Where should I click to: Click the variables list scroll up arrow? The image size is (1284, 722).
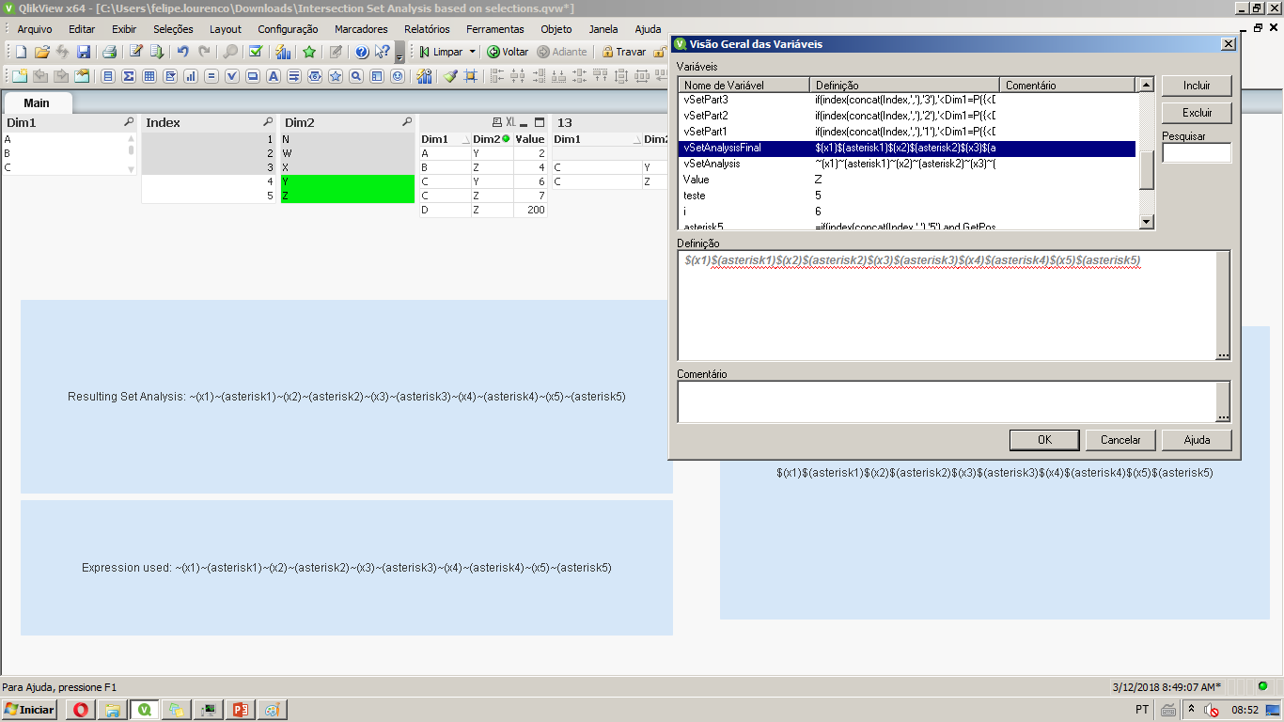(x=1146, y=85)
